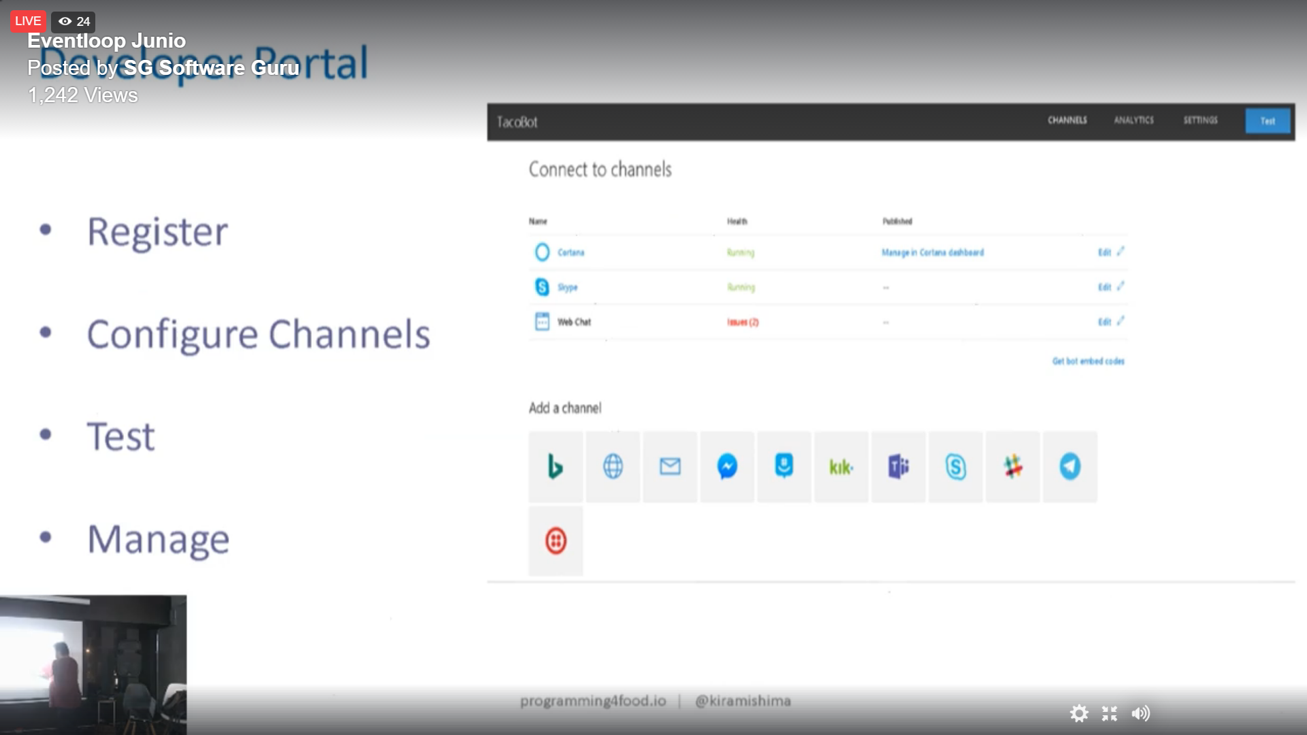Click the Eventloop Junio title
The width and height of the screenshot is (1307, 735).
click(106, 41)
